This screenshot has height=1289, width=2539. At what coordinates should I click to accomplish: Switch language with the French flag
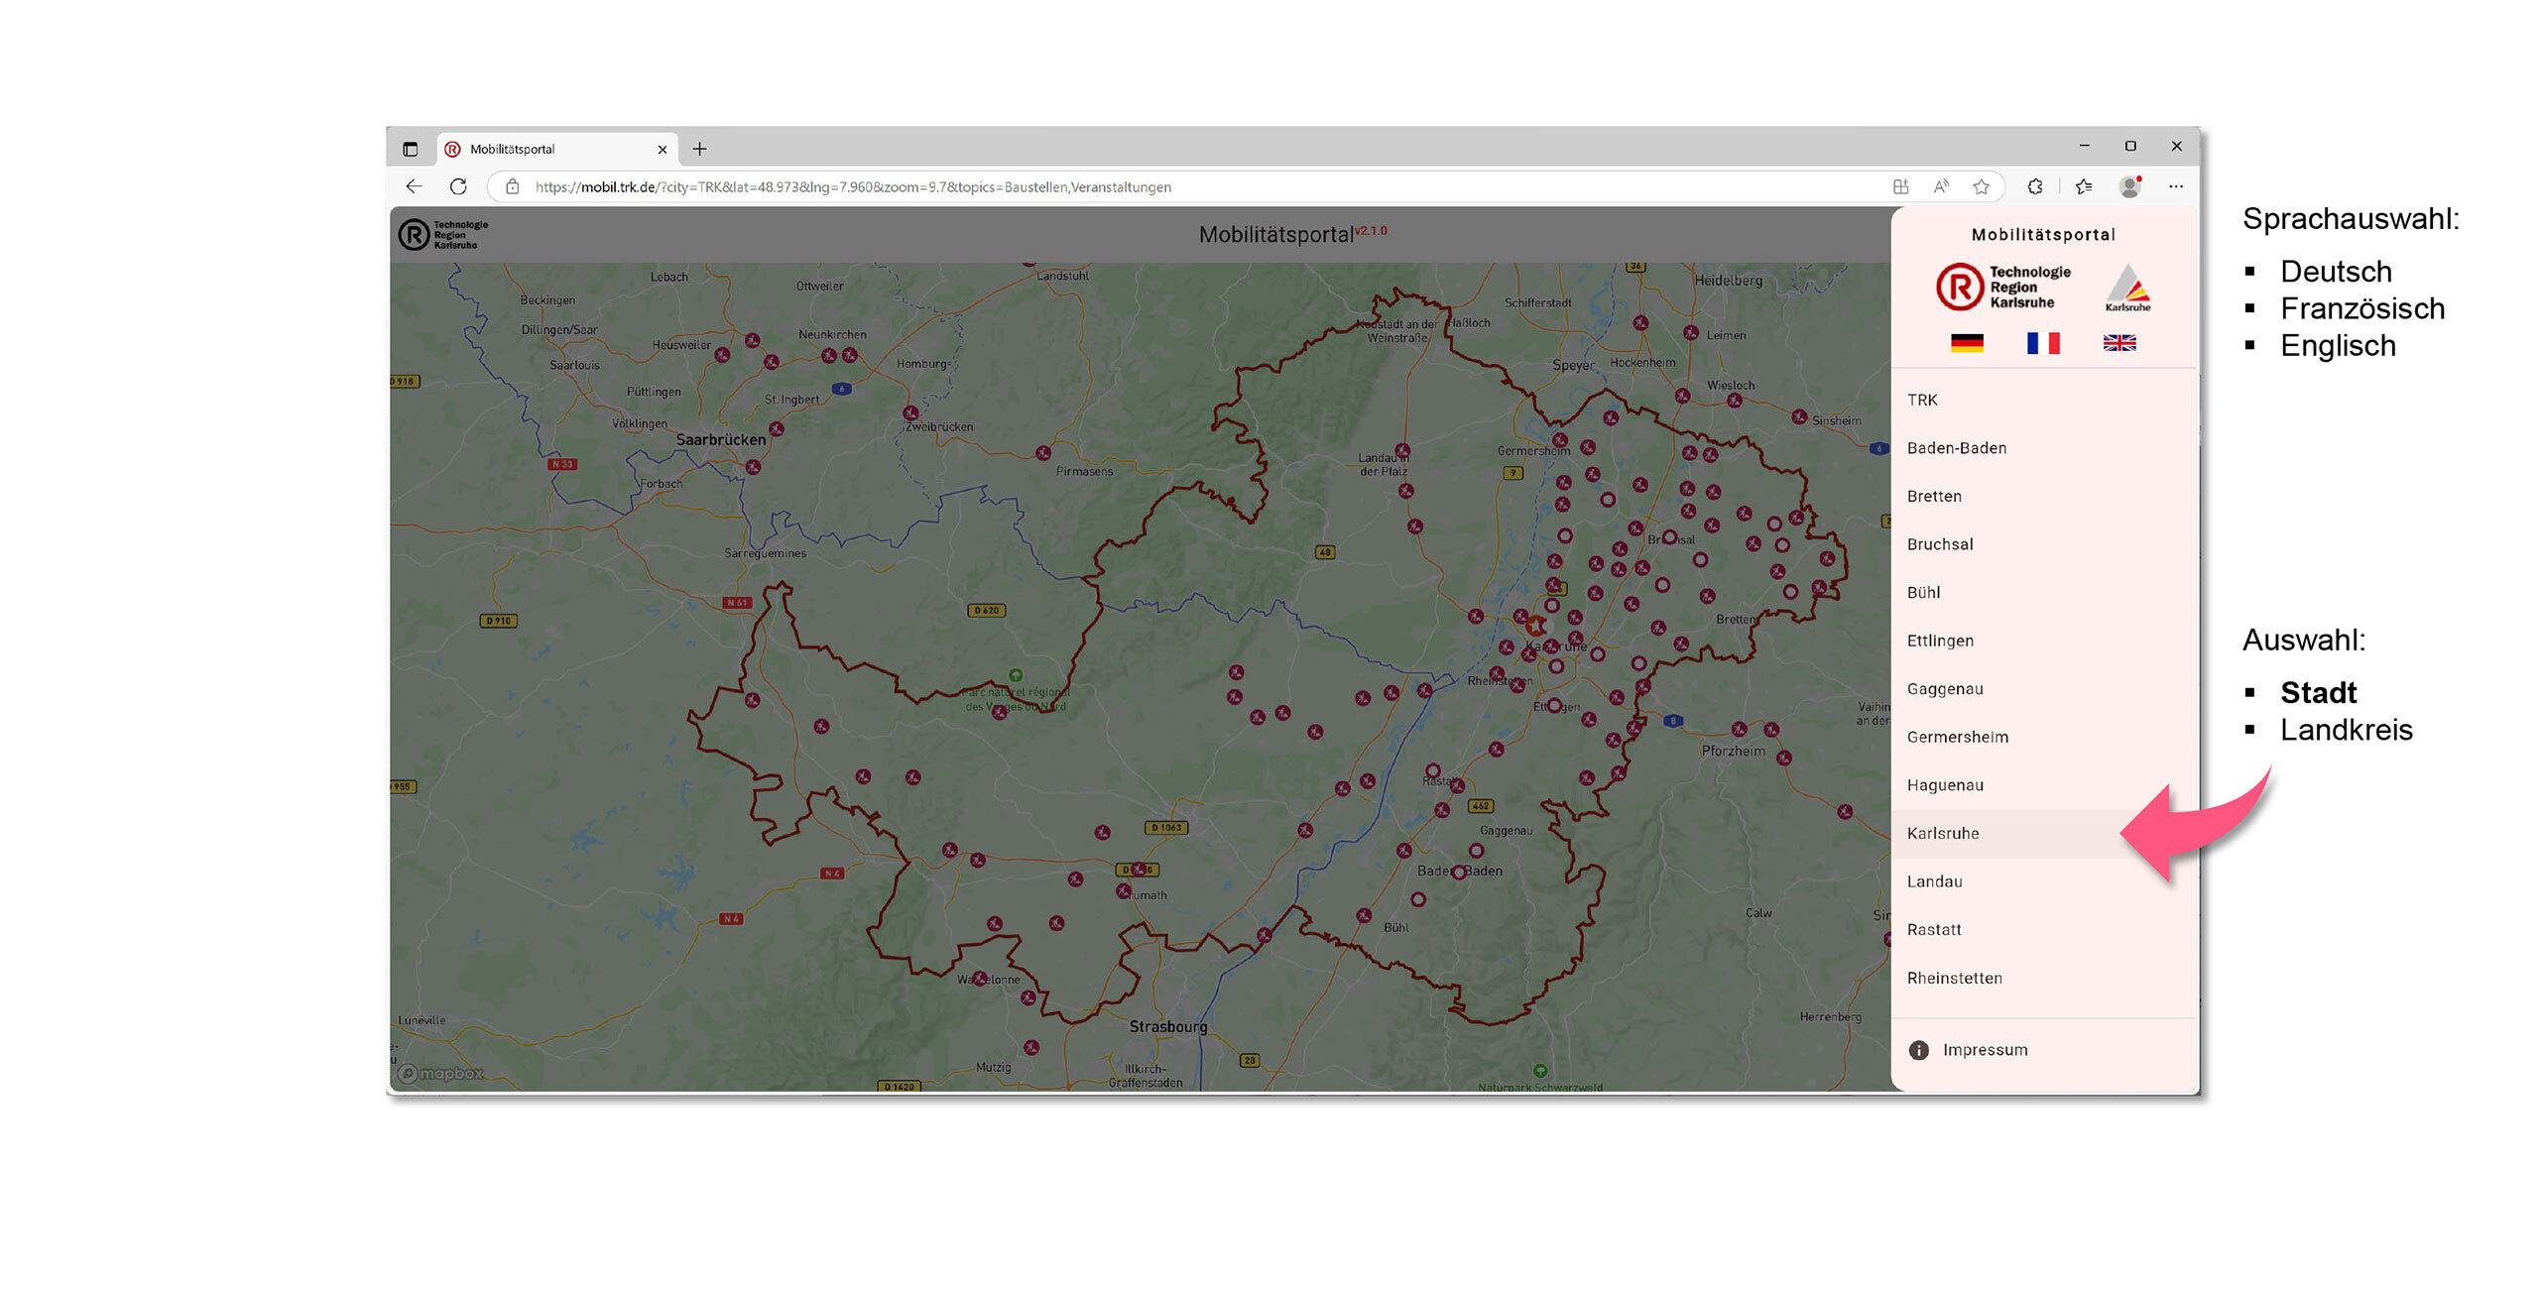[x=2042, y=343]
